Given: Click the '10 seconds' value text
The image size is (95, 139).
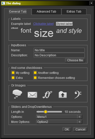Looking at the screenshot, I should [x=73, y=112].
